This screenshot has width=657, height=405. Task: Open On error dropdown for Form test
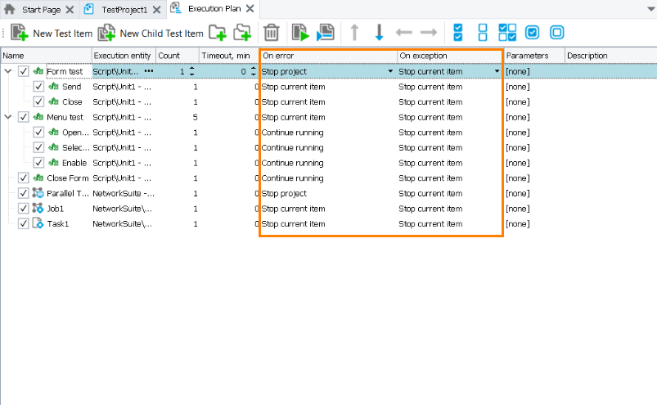[x=390, y=72]
